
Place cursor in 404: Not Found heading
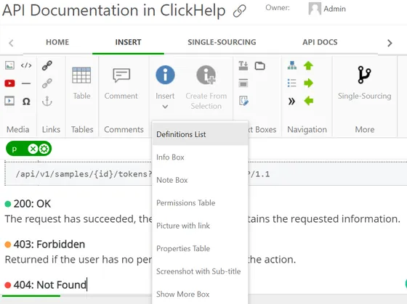[49, 284]
